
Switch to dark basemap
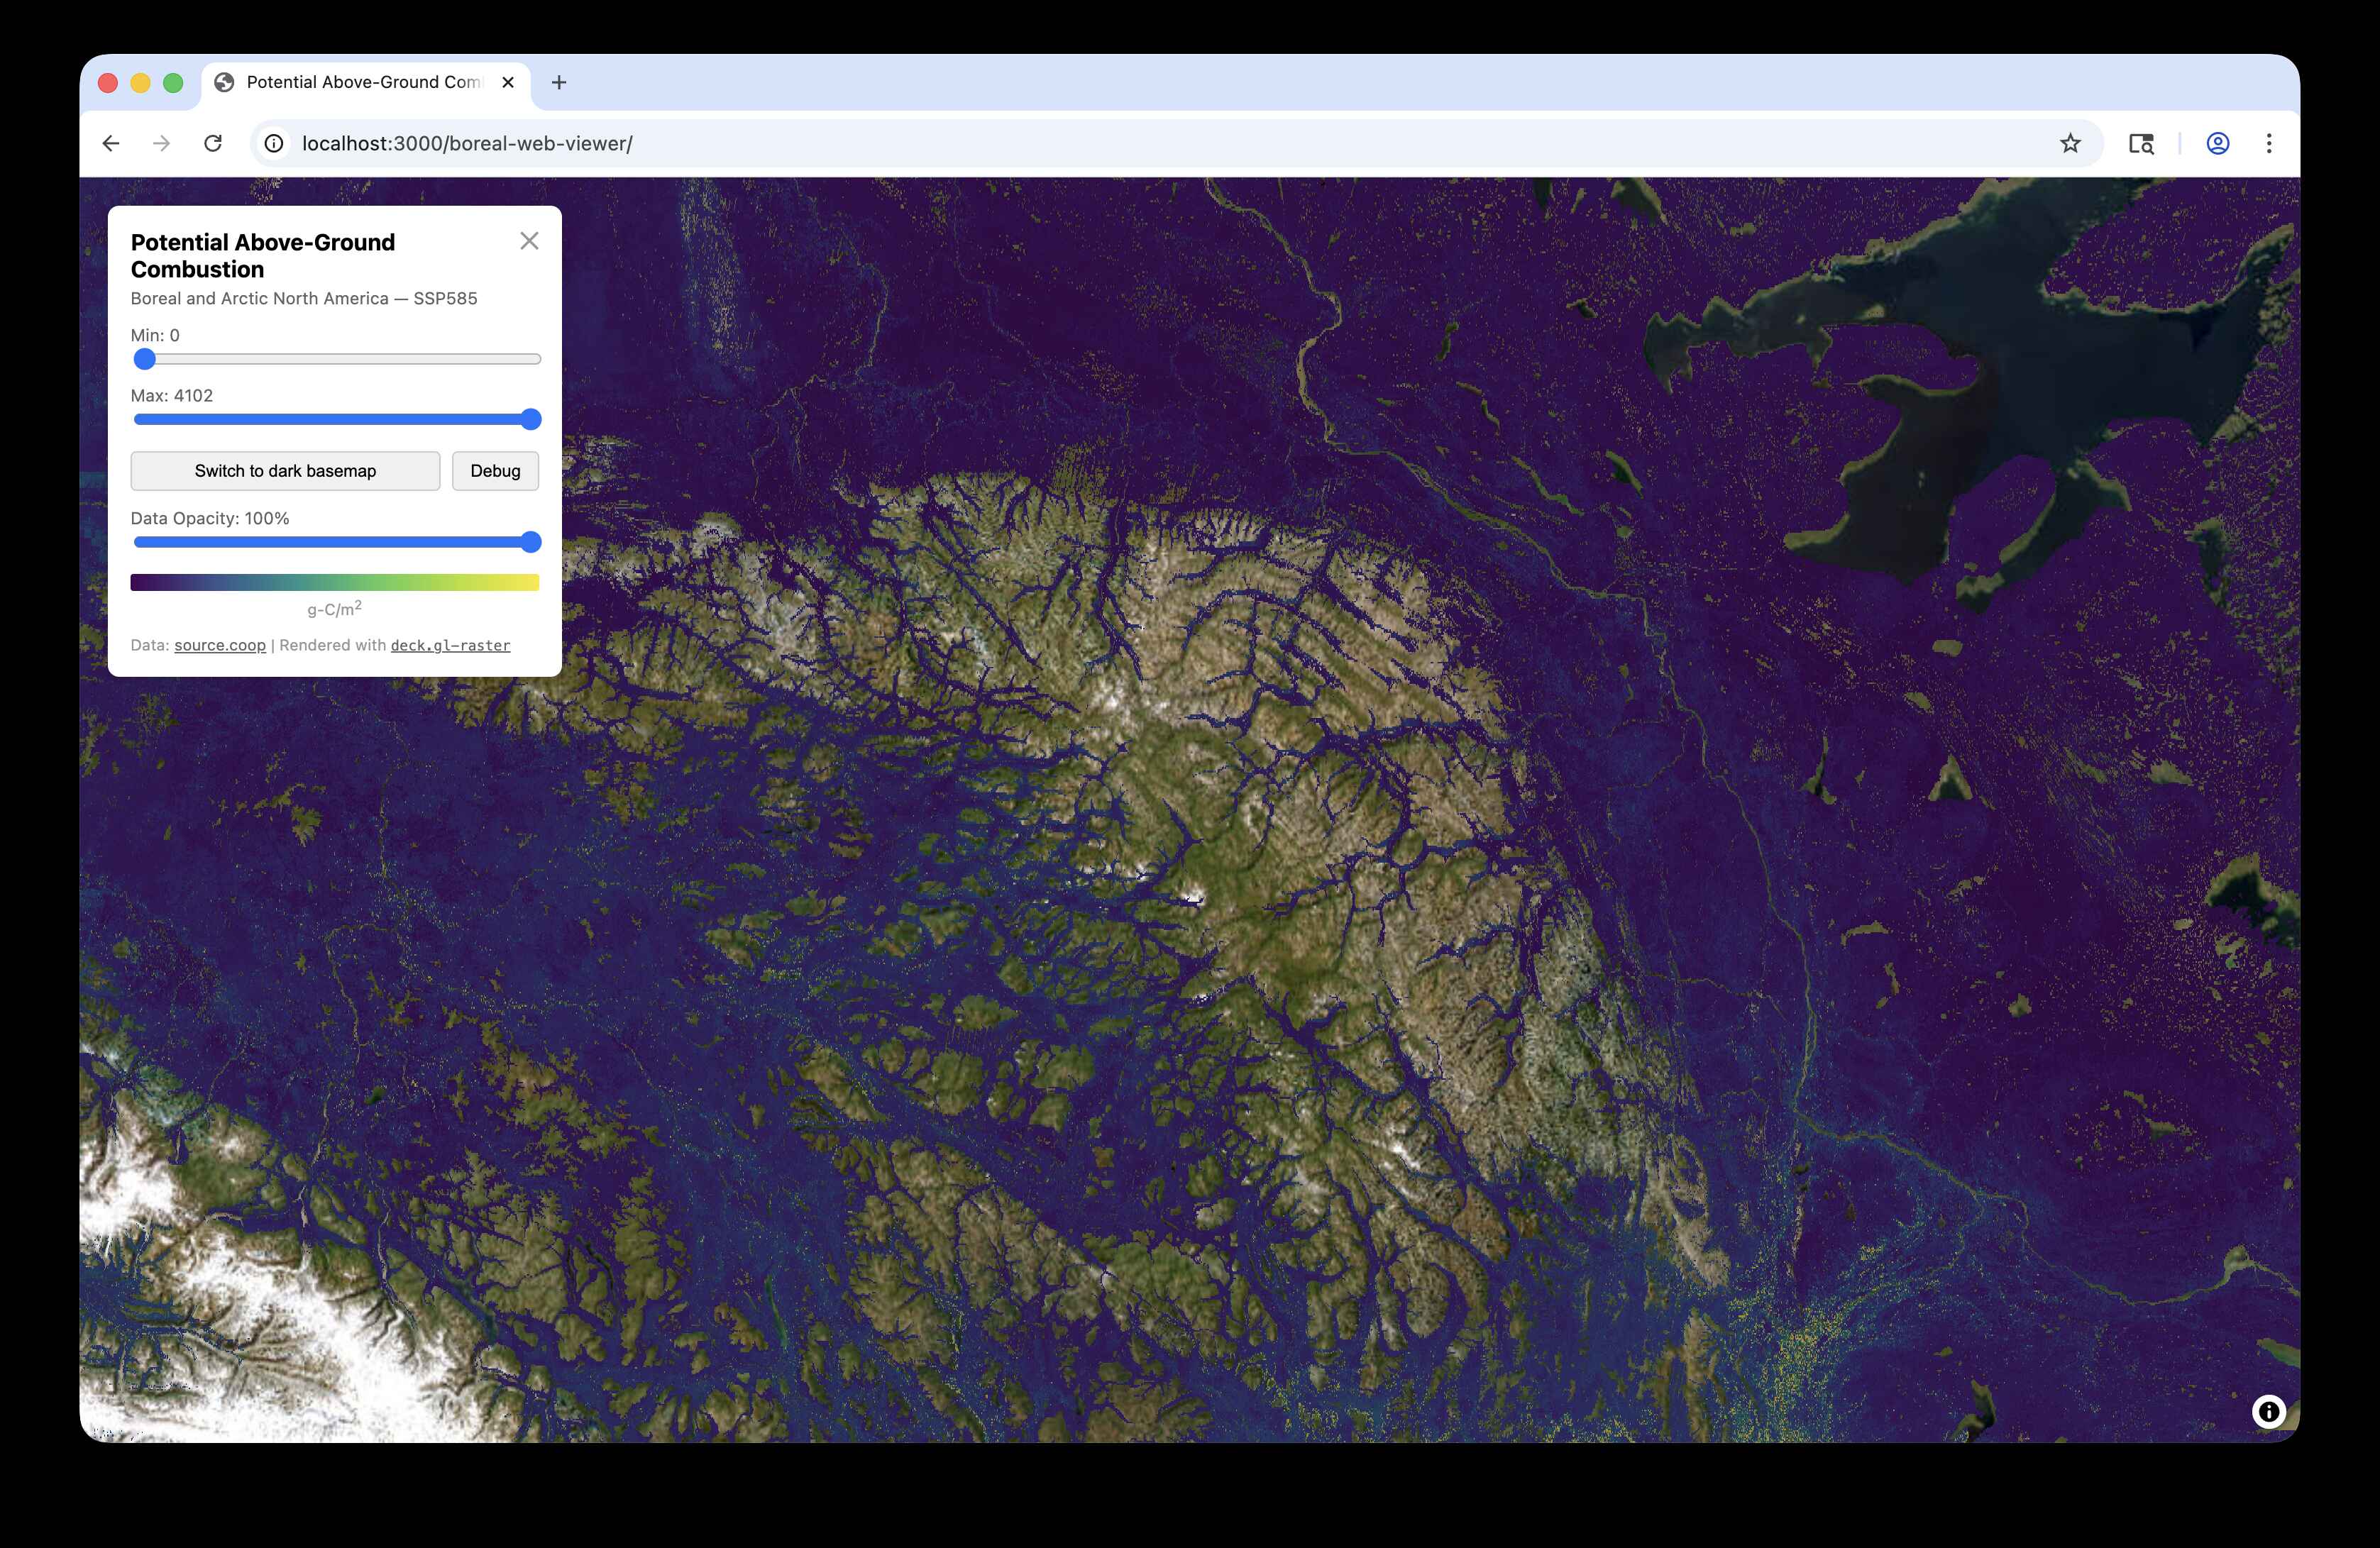tap(285, 471)
